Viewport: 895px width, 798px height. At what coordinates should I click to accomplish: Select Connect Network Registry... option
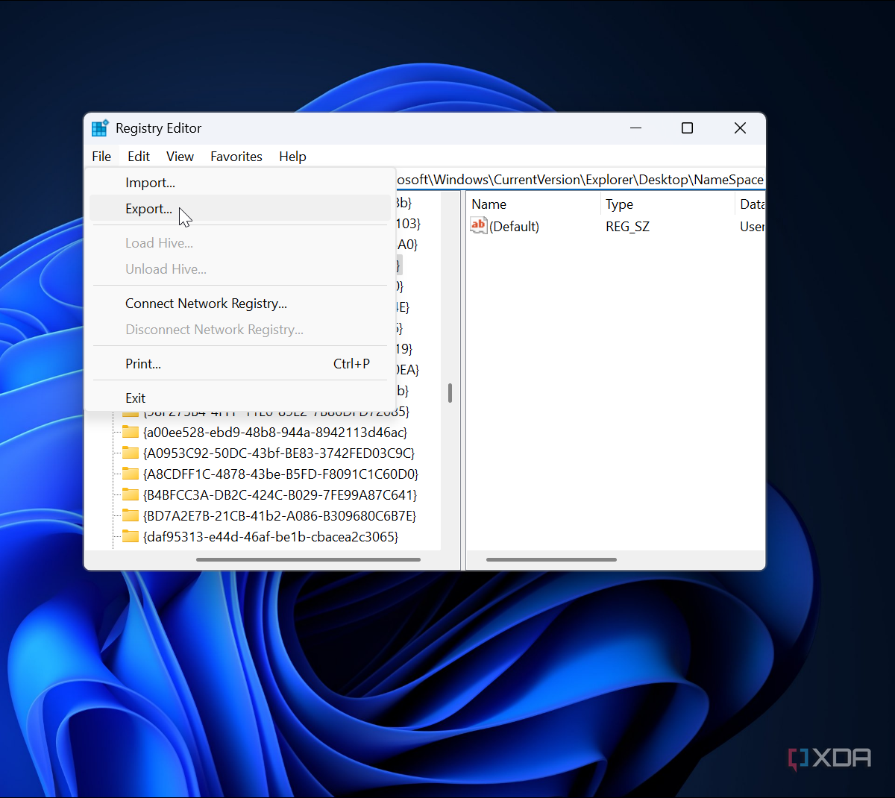click(206, 304)
